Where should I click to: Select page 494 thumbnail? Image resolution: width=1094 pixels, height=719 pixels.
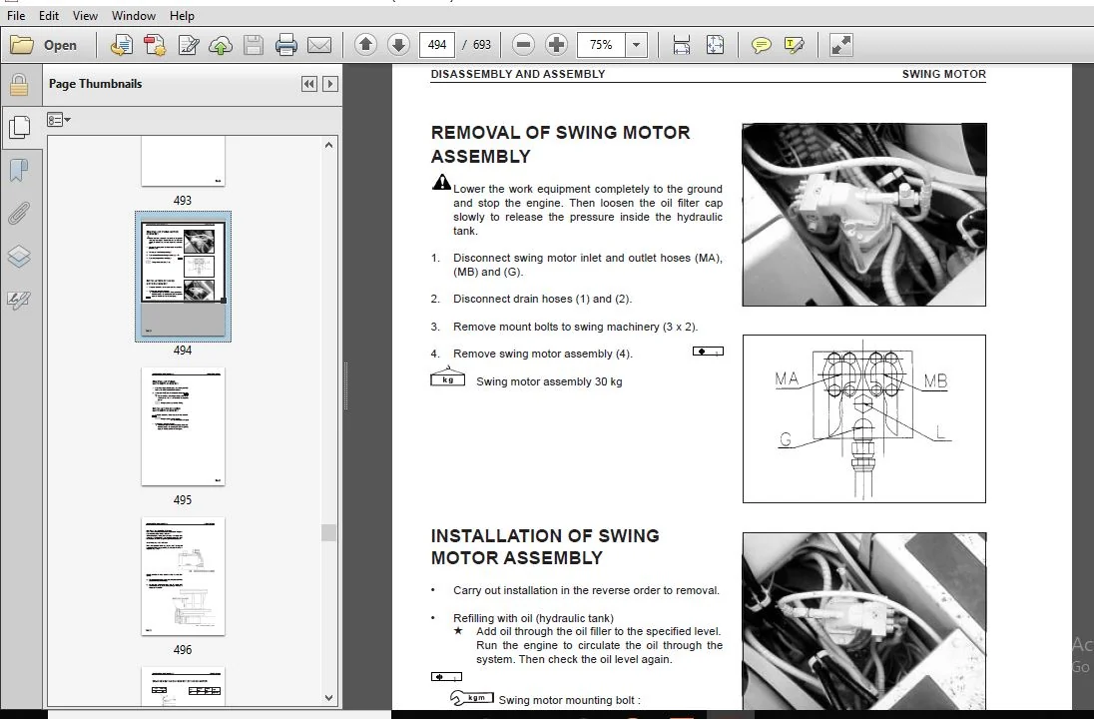183,277
